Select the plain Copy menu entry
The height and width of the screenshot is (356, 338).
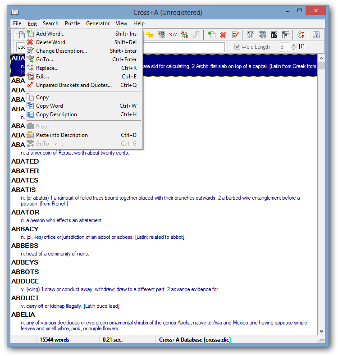click(84, 97)
